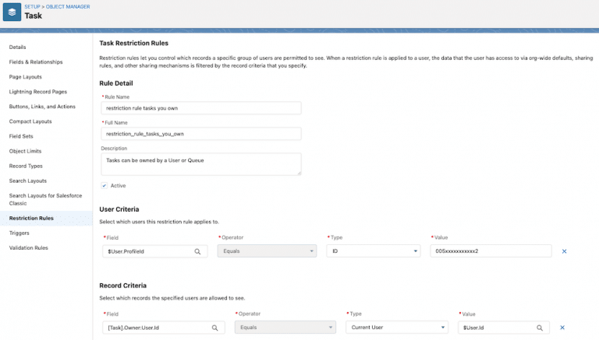The width and height of the screenshot is (599, 340).
Task: Click the Rule Detail heading
Action: pyautogui.click(x=116, y=83)
